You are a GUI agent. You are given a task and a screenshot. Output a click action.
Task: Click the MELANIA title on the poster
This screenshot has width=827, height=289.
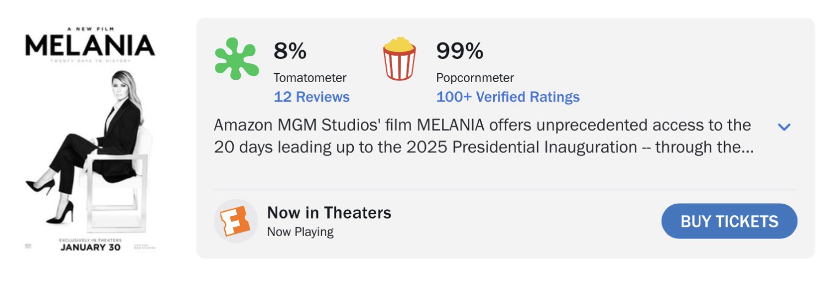click(x=90, y=46)
